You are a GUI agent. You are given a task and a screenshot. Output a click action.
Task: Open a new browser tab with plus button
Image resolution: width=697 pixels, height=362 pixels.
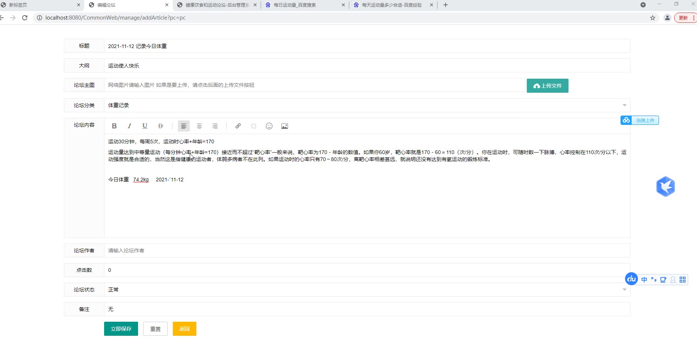click(x=446, y=5)
